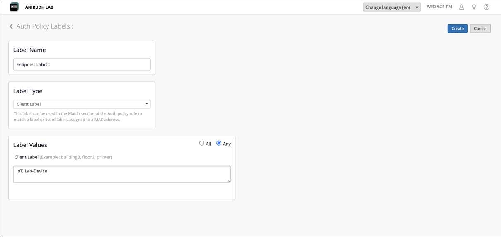Screen dimensions: 501x237
Task: Click the WED 9:21 PM clock
Action: click(x=439, y=7)
